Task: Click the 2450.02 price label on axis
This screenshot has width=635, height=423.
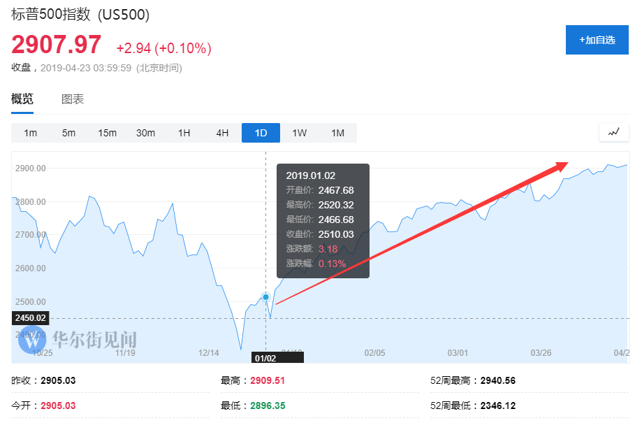Action: (30, 318)
